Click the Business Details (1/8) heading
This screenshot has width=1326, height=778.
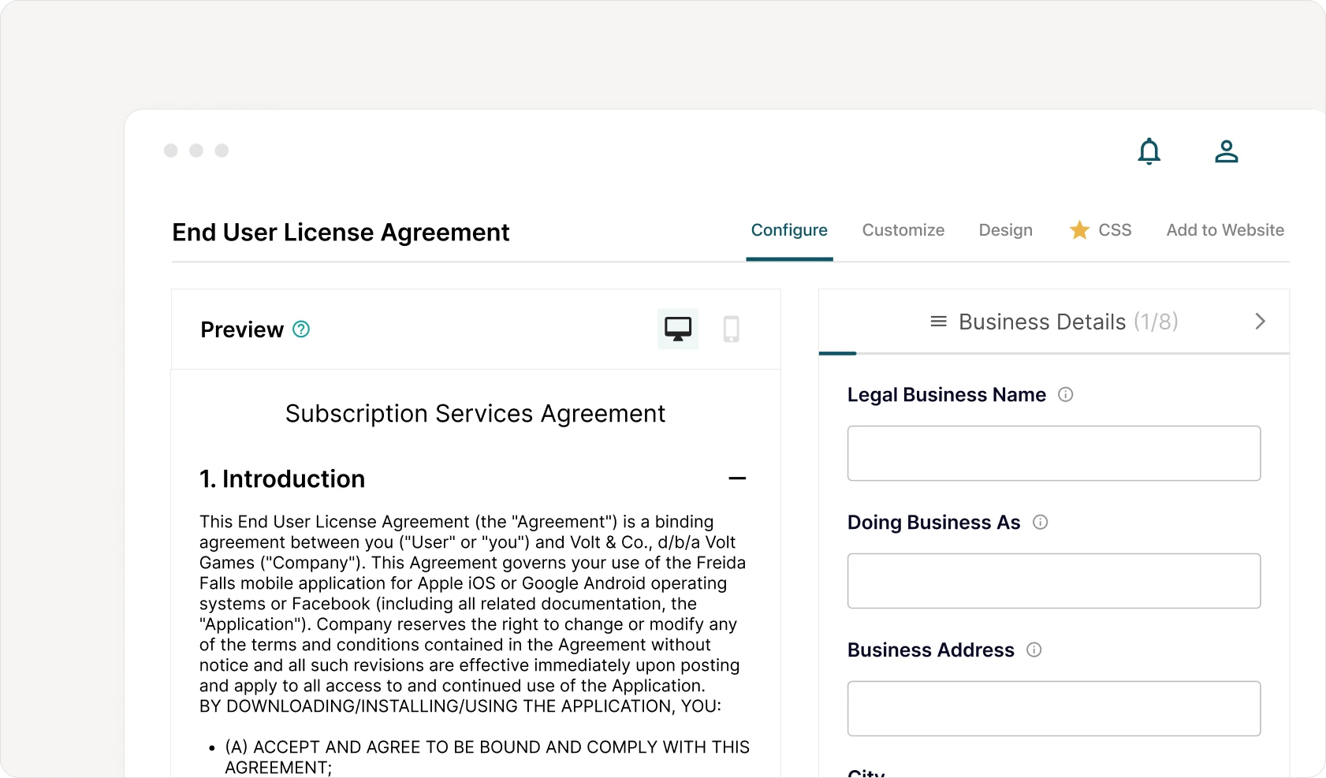point(1068,322)
